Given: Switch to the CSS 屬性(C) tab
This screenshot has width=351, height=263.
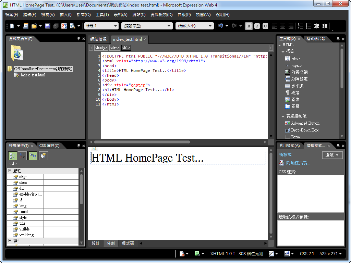Looking at the screenshot, I should 49,146.
